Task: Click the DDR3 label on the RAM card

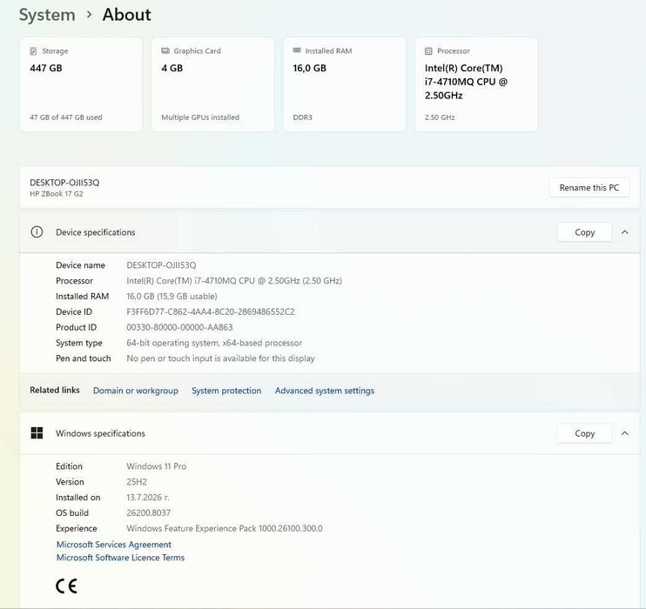Action: click(x=302, y=117)
